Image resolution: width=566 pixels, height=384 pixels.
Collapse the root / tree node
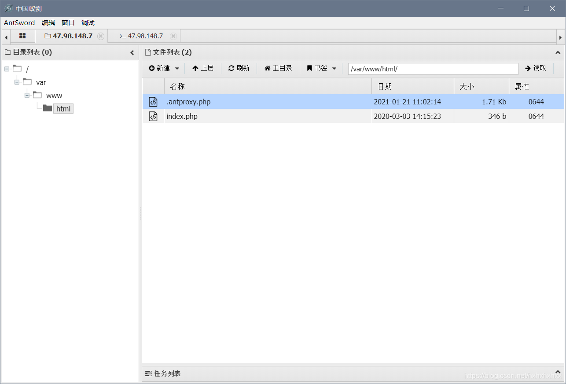[x=7, y=69]
